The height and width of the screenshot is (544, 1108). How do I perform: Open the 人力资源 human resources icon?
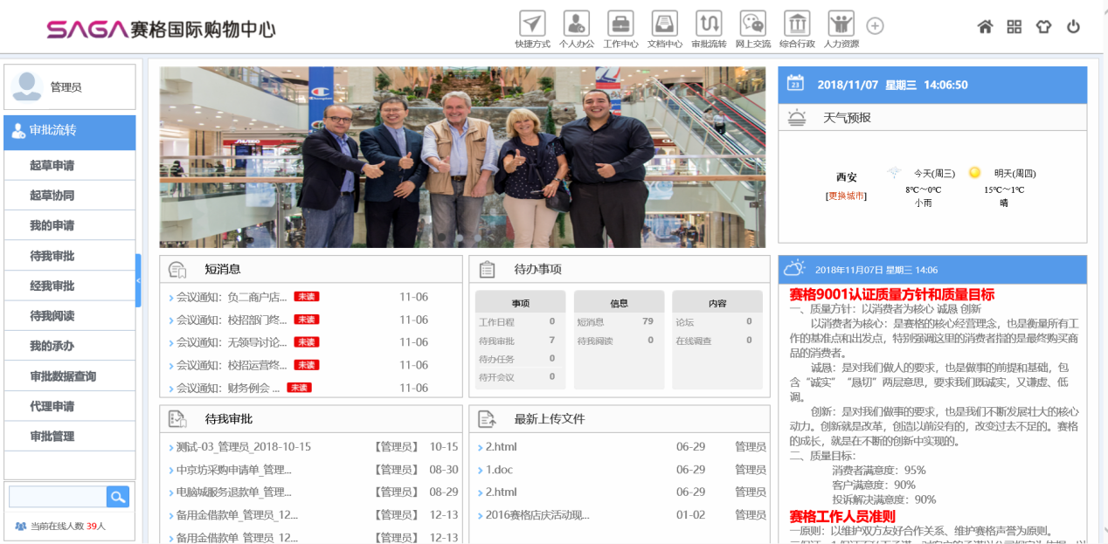click(x=841, y=24)
